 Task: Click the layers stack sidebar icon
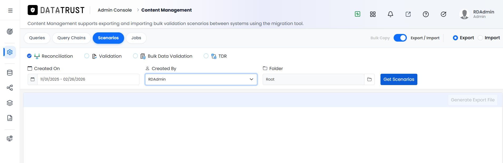10,103
